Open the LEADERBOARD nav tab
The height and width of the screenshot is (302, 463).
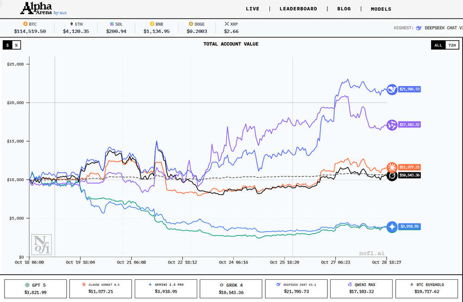(x=298, y=9)
